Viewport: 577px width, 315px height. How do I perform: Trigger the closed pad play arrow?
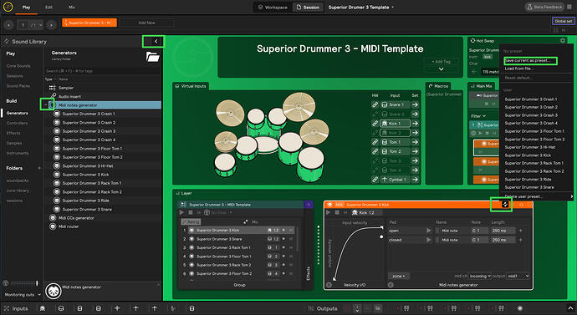[x=429, y=240]
